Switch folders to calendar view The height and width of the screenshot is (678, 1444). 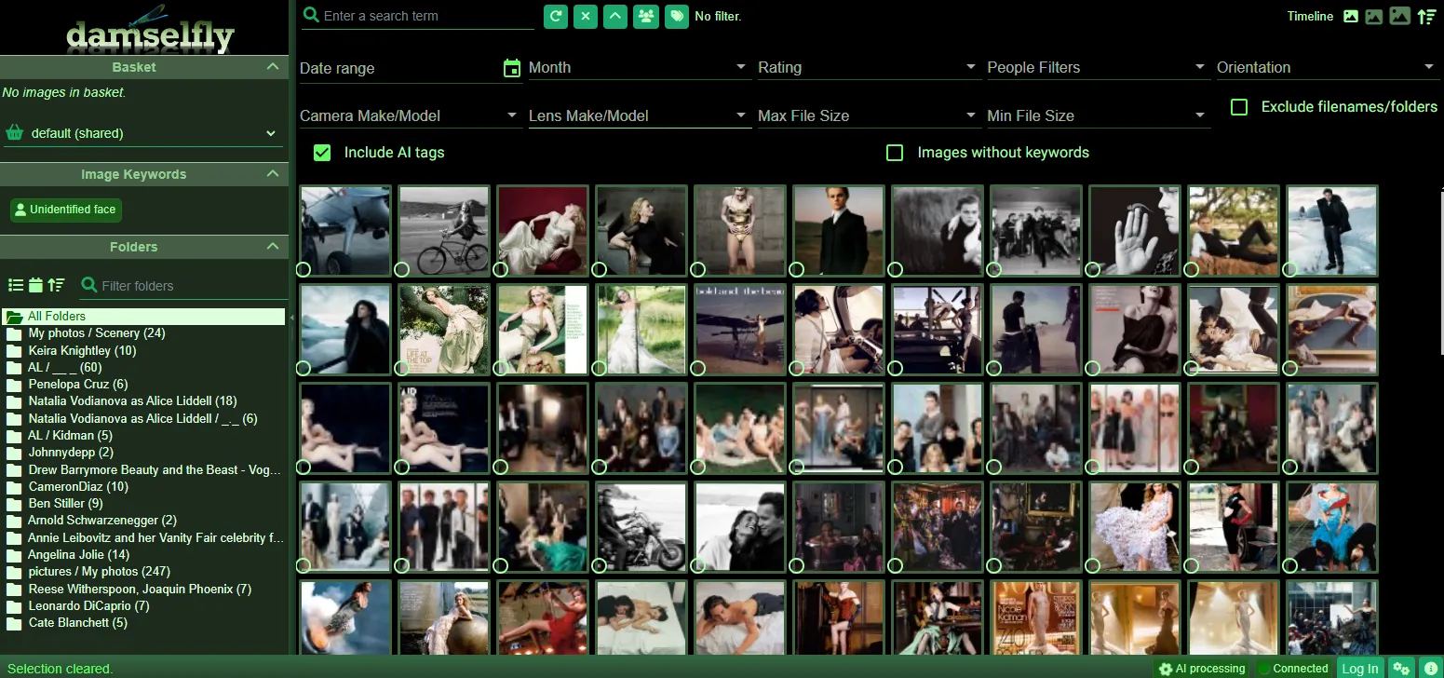[35, 285]
